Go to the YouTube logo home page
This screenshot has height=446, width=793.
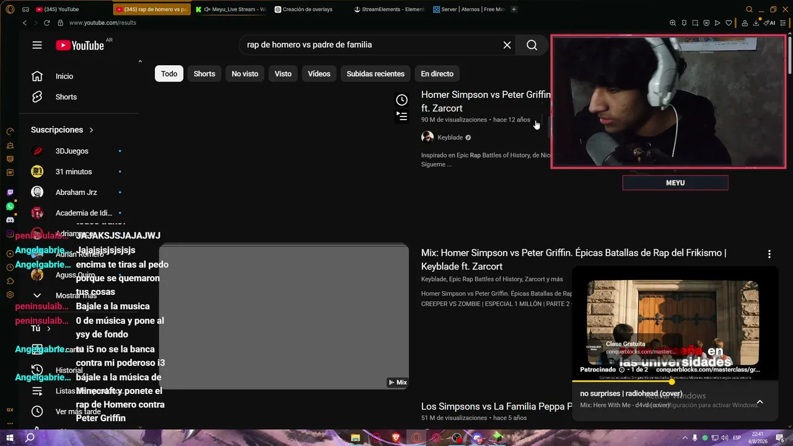80,45
